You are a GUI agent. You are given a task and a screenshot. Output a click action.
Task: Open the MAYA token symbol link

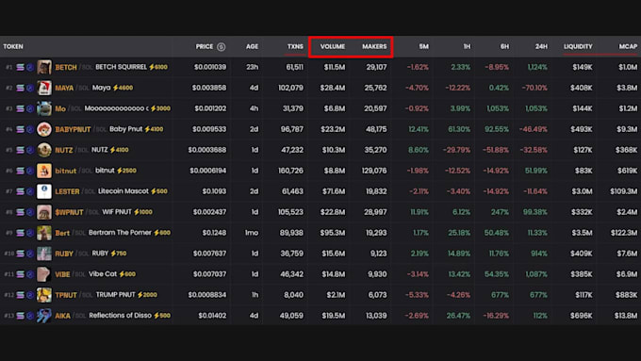point(64,88)
